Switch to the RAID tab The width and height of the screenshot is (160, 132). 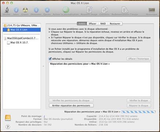click(103, 23)
